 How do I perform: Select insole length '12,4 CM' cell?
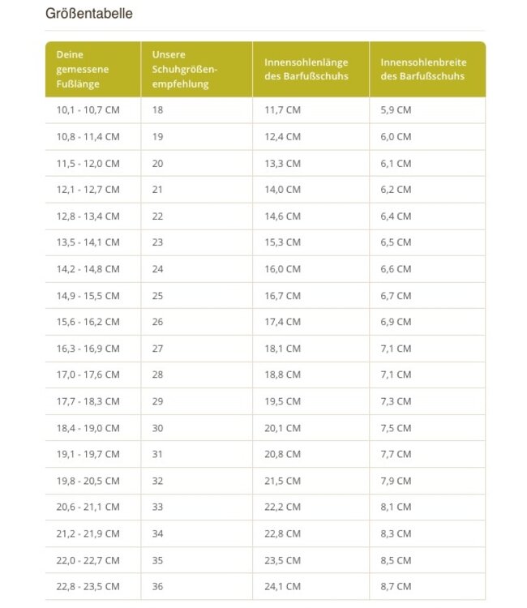pos(282,137)
